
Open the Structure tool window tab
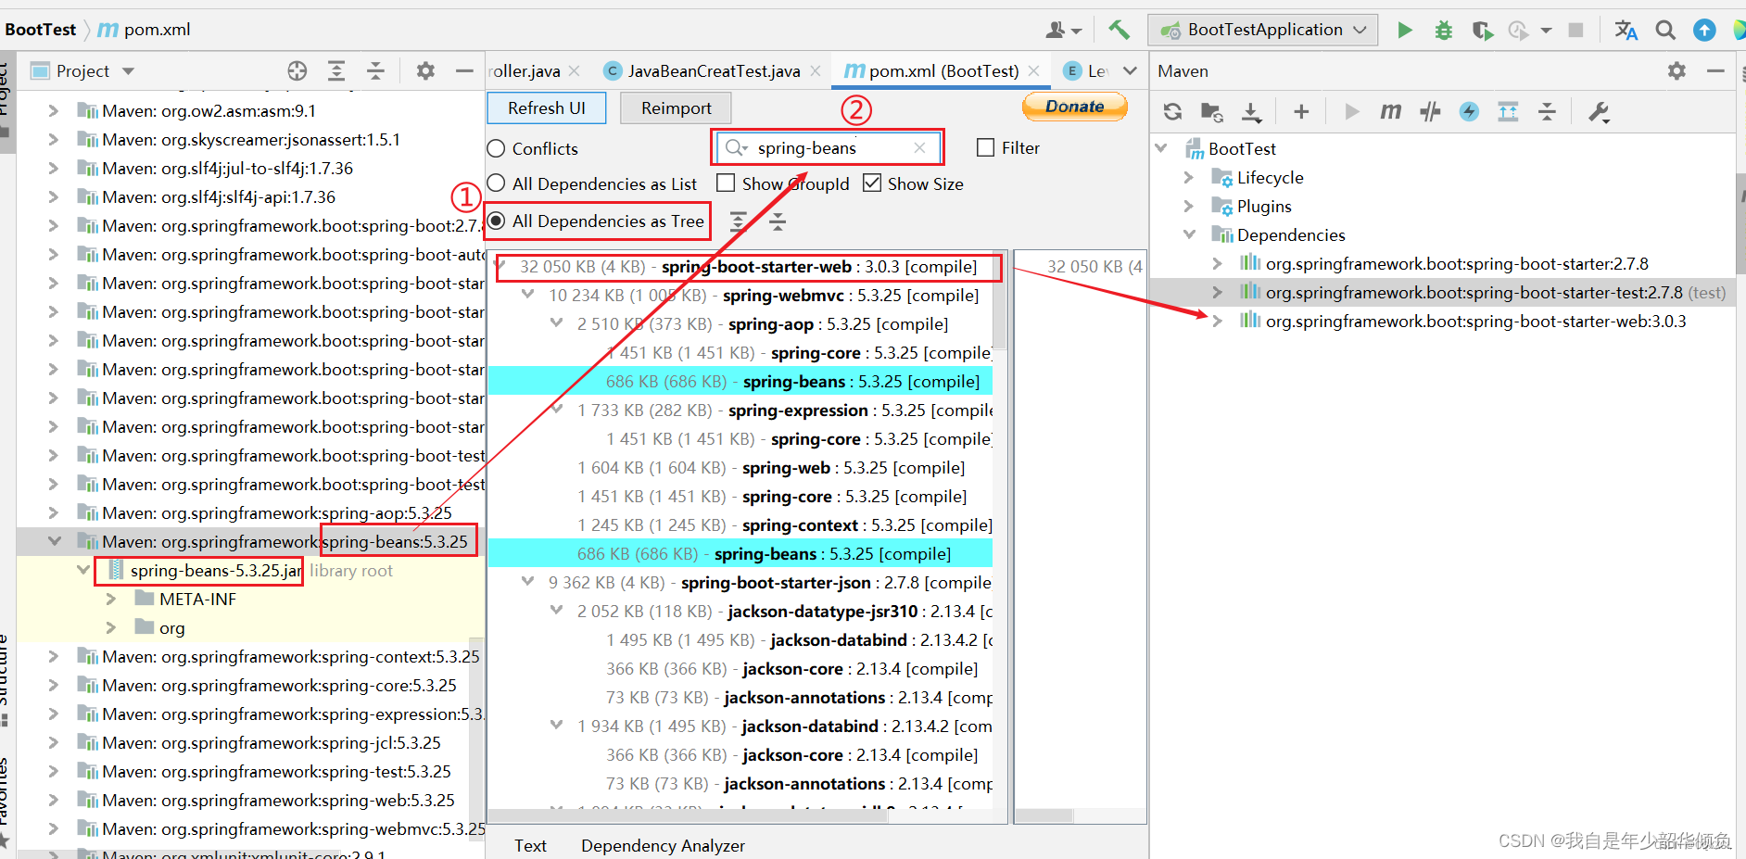(5, 681)
